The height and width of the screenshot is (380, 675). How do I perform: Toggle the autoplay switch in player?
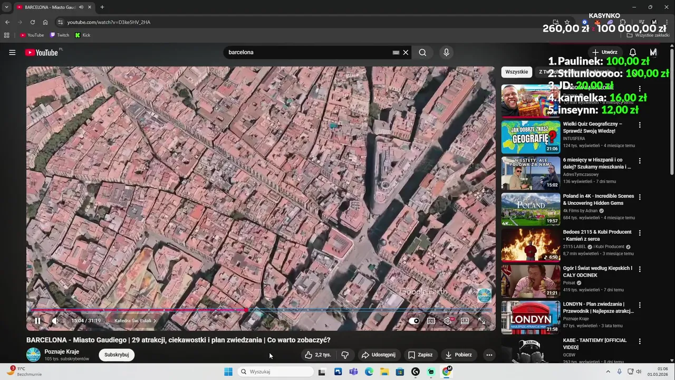tap(414, 320)
